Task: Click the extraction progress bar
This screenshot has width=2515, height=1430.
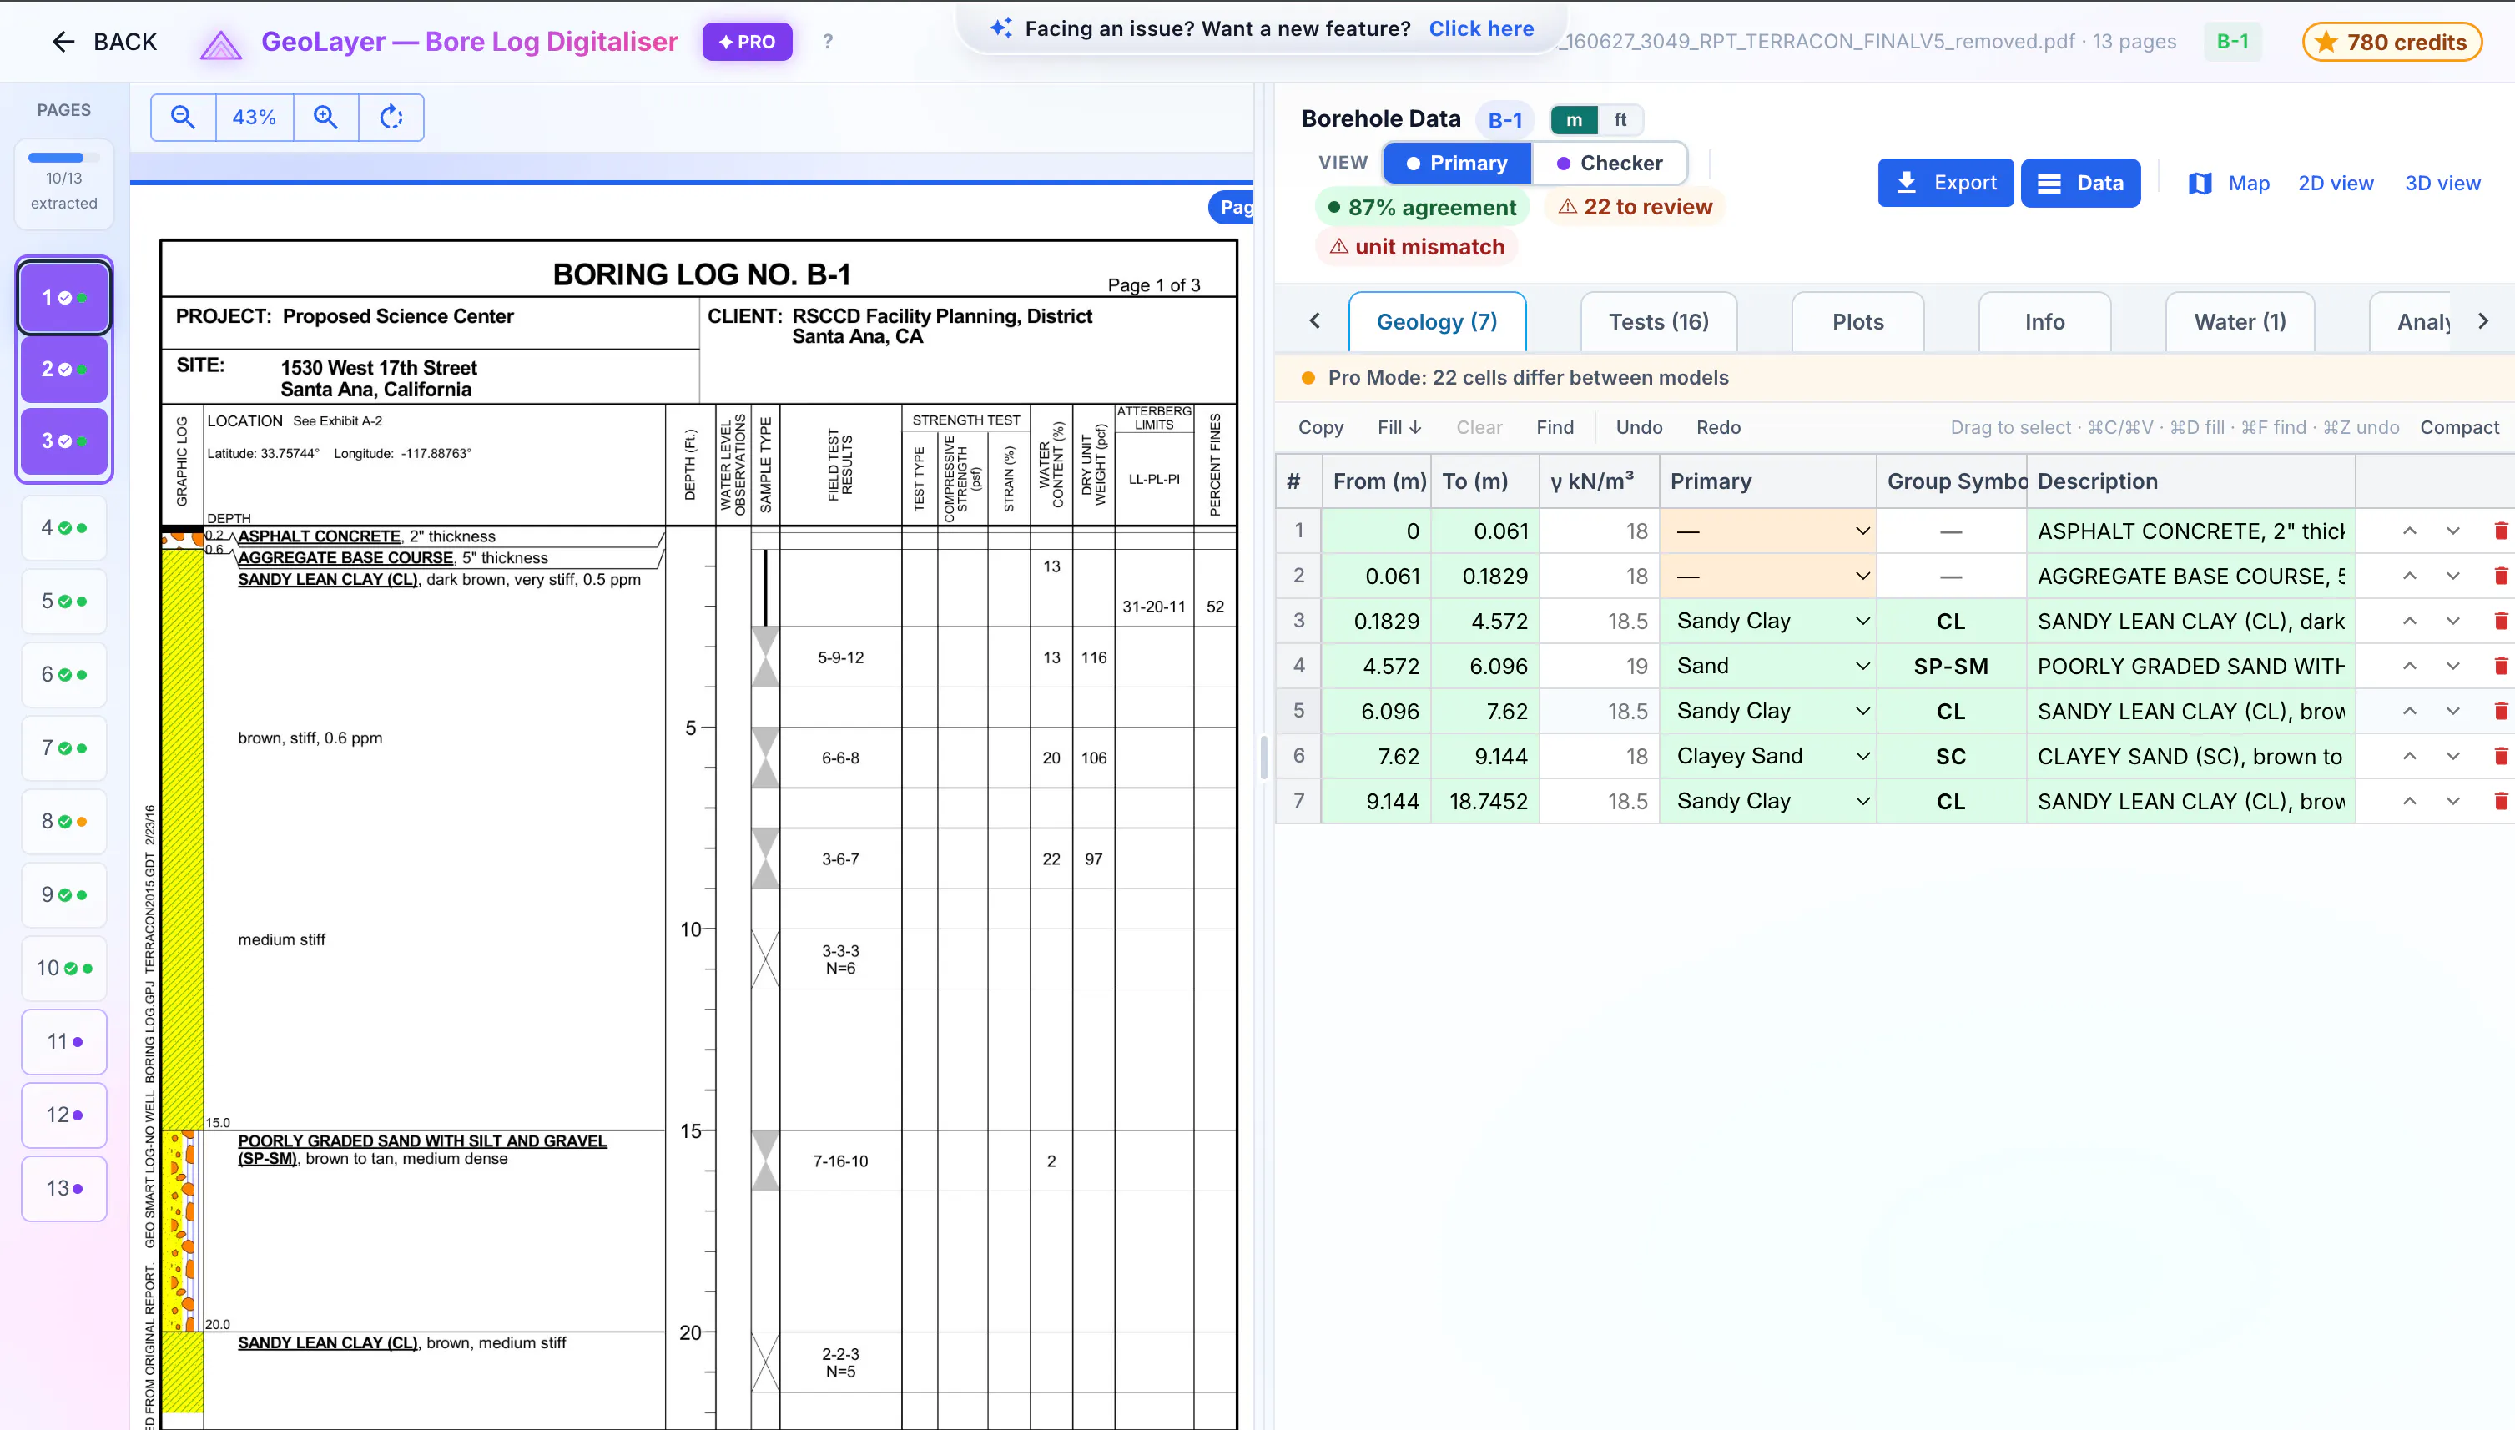Action: [x=63, y=157]
